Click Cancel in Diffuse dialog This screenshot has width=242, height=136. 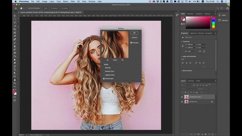(134, 37)
